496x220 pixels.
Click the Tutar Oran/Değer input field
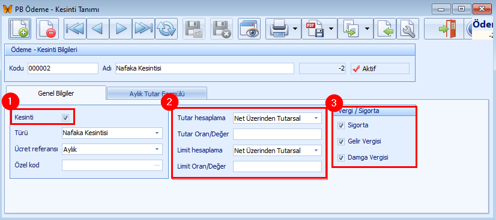[x=277, y=135]
